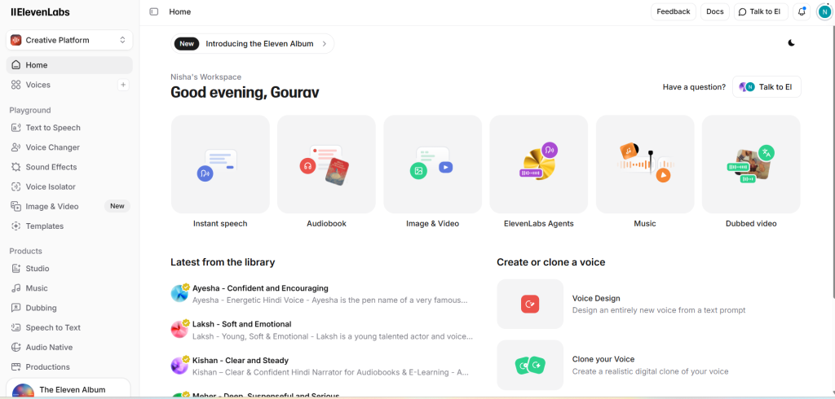Add a new voice with plus button
835x399 pixels.
tap(123, 85)
